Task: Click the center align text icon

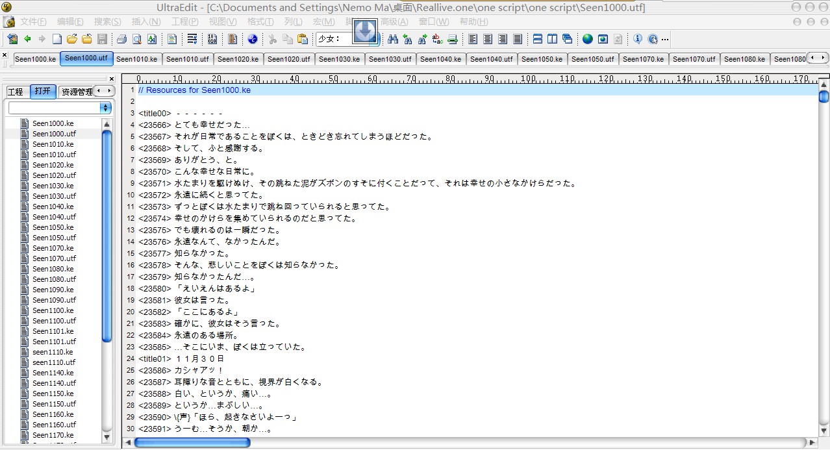Action: pos(488,39)
